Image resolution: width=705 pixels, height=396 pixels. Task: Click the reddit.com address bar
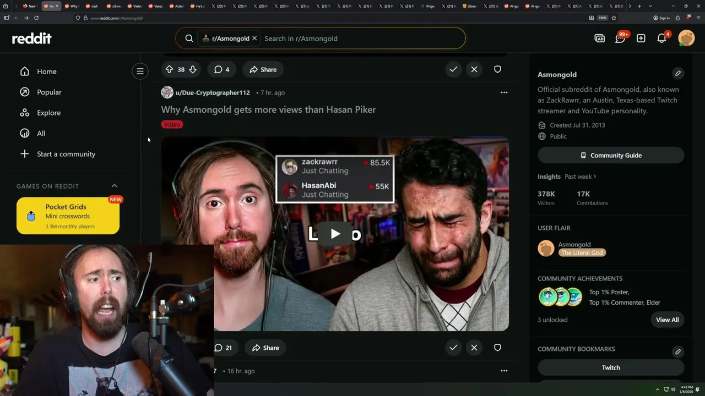click(x=330, y=18)
